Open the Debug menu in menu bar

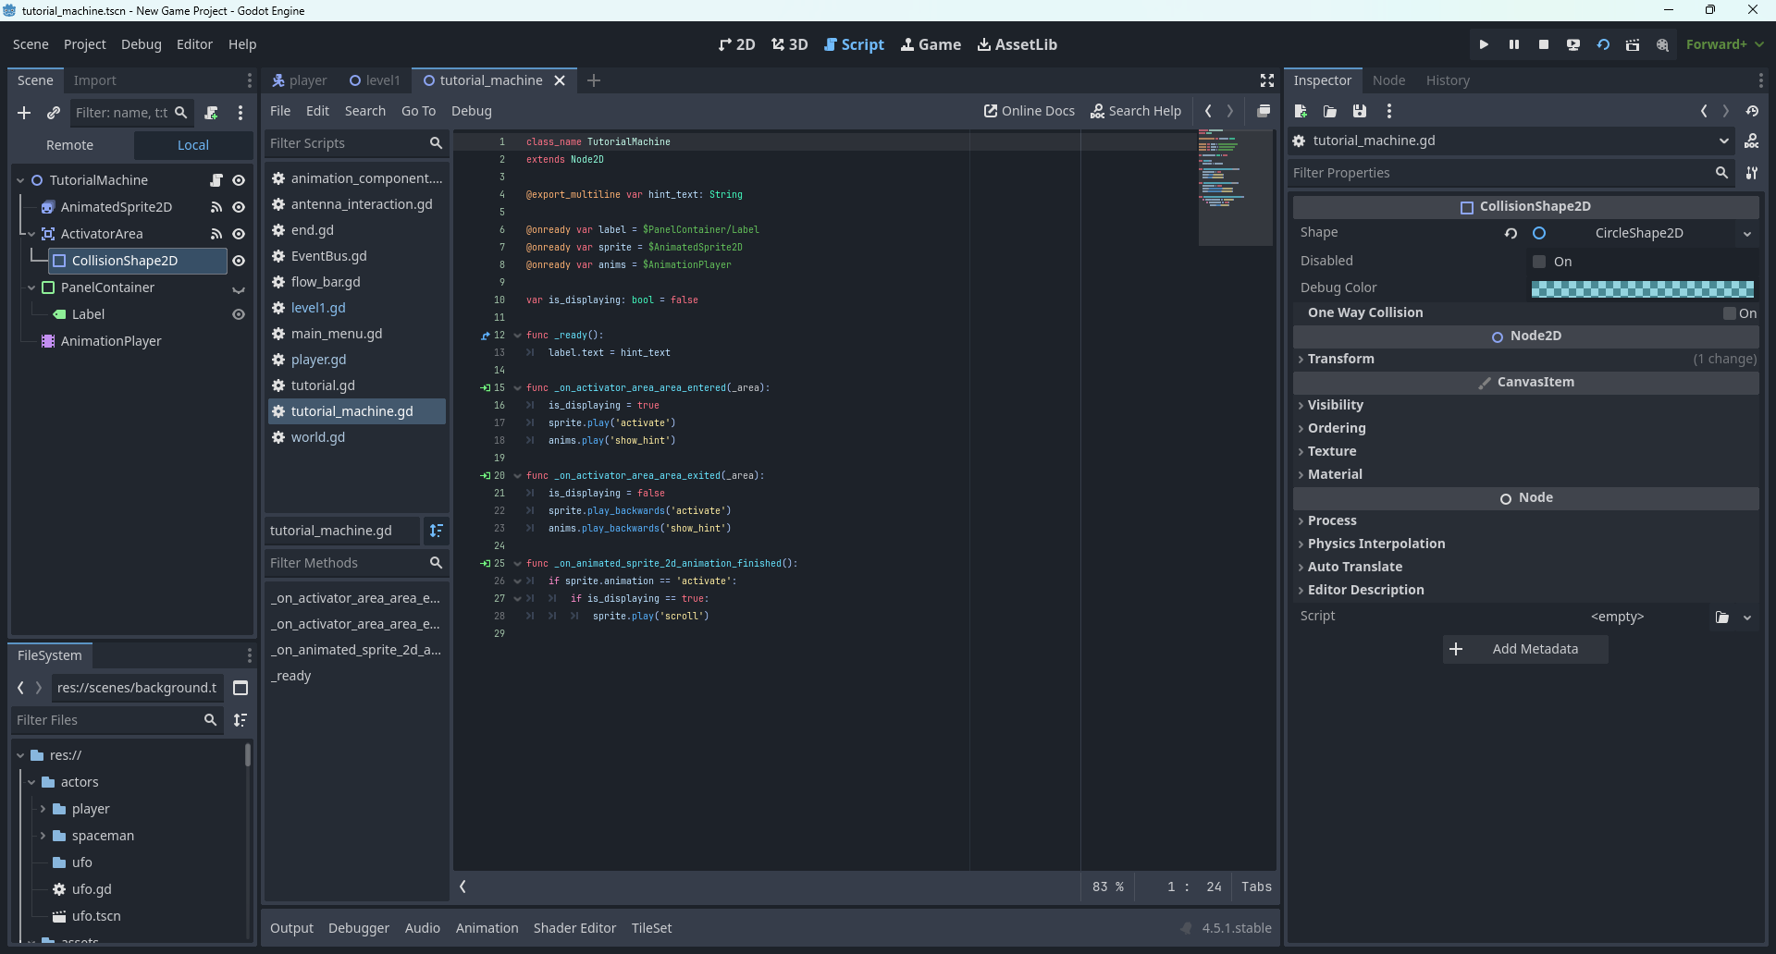click(141, 44)
